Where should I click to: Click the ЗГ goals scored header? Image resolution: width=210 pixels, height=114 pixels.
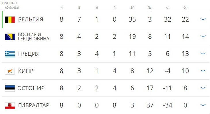point(132,8)
